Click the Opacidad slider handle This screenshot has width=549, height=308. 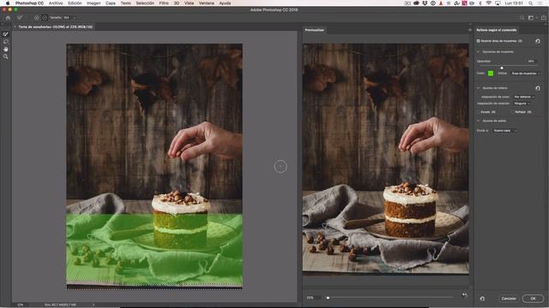click(502, 68)
